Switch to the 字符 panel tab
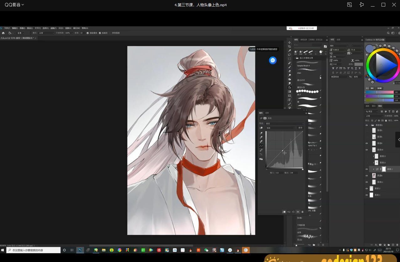Screen dimensions: 400x262 (x=332, y=40)
